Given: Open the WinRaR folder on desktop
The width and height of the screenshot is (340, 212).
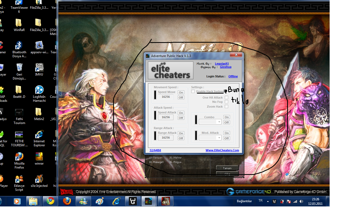Looking at the screenshot, I should click(19, 25).
